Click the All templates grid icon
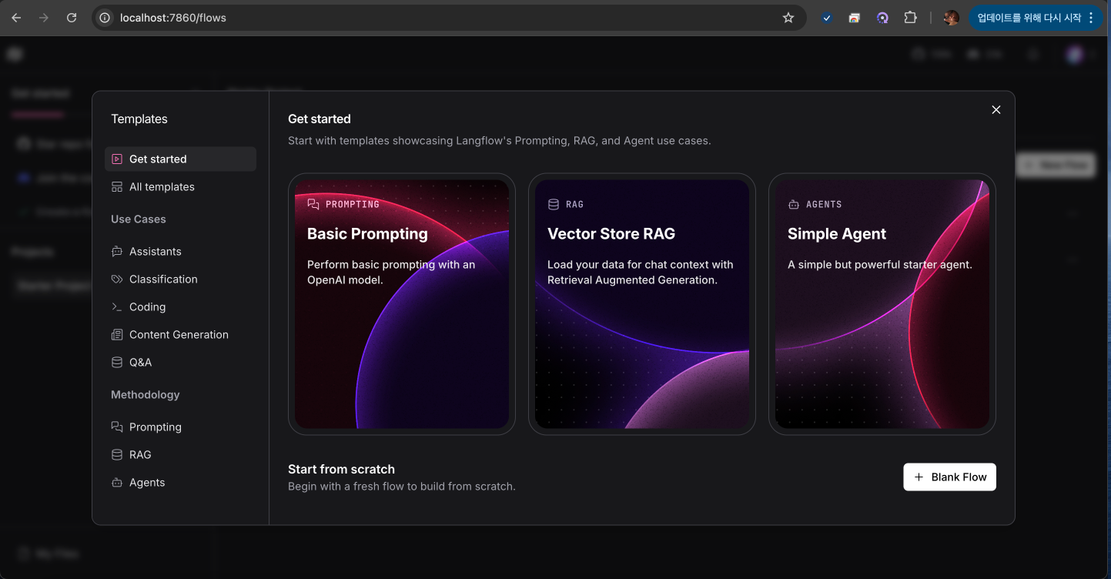The width and height of the screenshot is (1111, 579). pyautogui.click(x=117, y=187)
